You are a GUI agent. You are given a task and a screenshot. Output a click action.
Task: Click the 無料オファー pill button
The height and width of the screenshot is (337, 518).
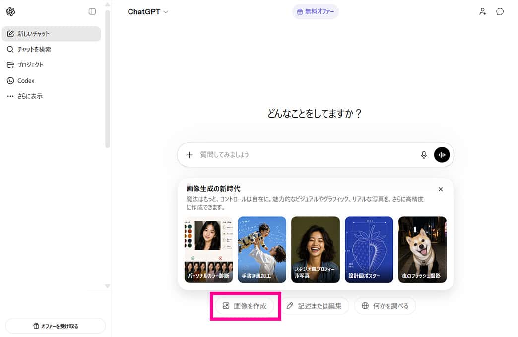(x=316, y=11)
